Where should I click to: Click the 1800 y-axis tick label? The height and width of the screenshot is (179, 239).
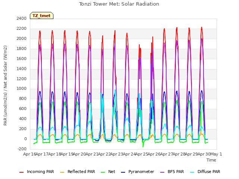click(22, 48)
